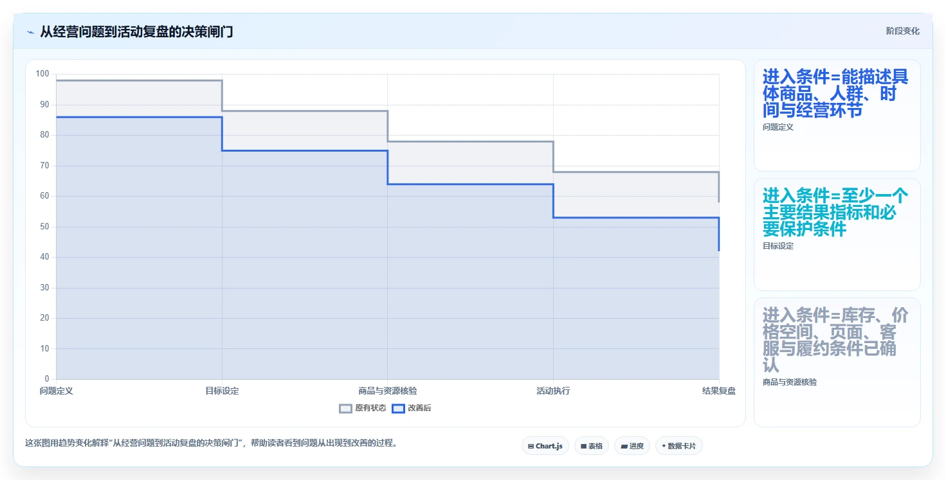The height and width of the screenshot is (480, 946).
Task: Click the header title 从经营问题到活动复盘的决策闸门
Action: coord(136,31)
